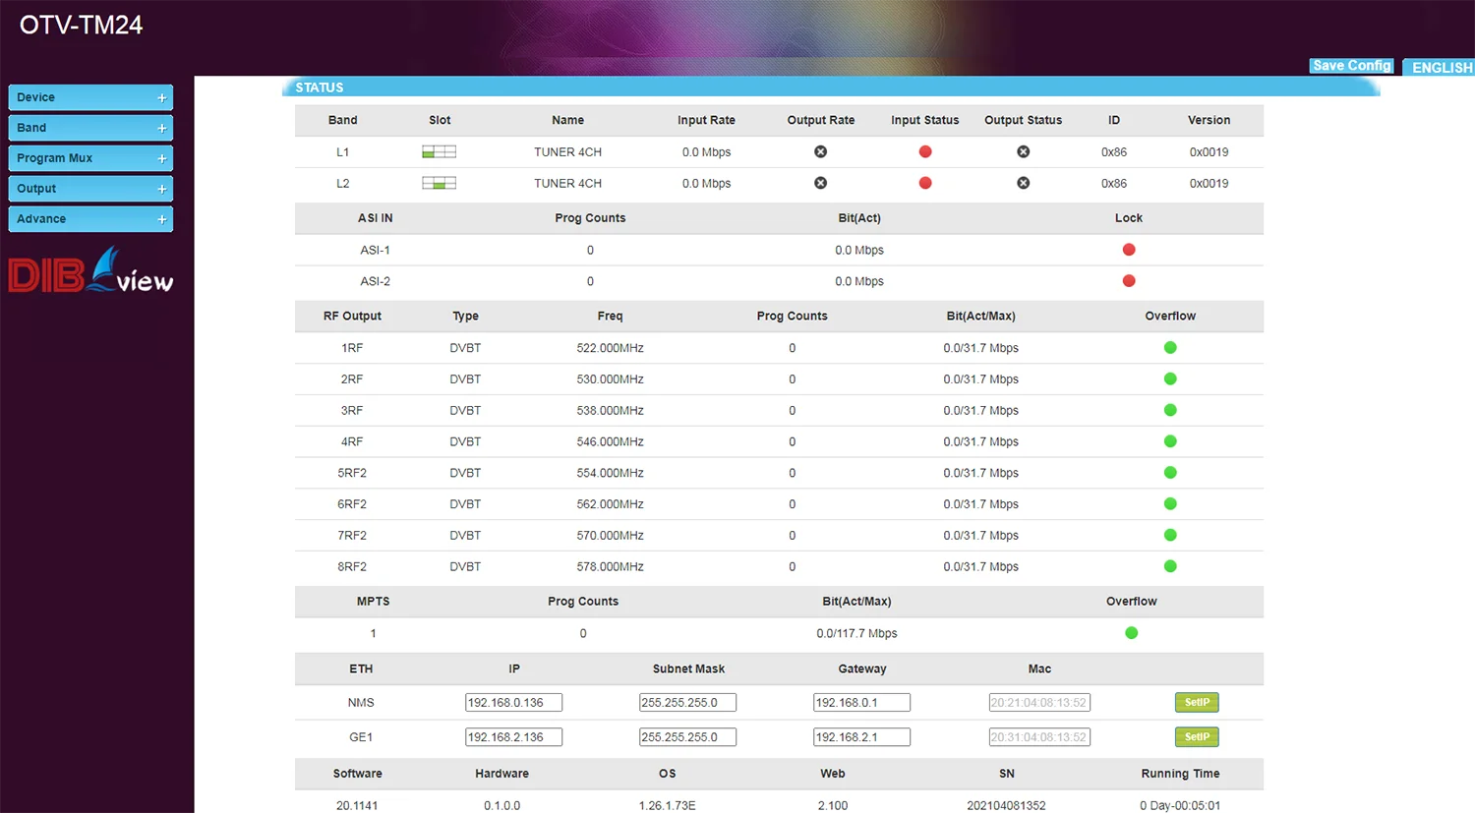Open the Program Mux sidebar menu
The height and width of the screenshot is (813, 1475).
90,158
